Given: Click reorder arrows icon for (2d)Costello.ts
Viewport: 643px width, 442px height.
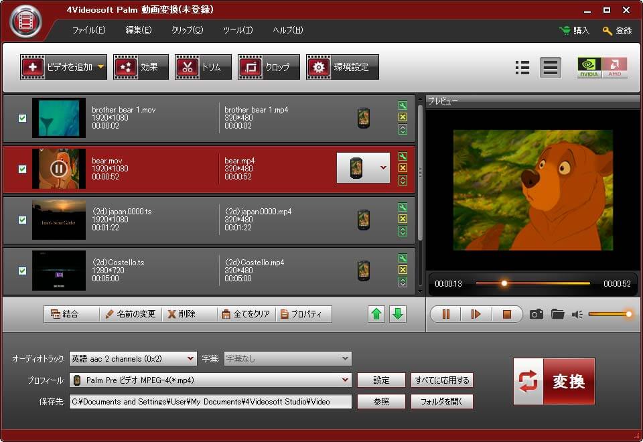Looking at the screenshot, I should [x=403, y=282].
